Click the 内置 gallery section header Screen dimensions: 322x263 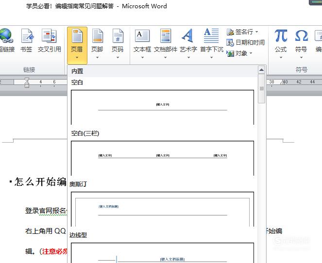pyautogui.click(x=162, y=71)
